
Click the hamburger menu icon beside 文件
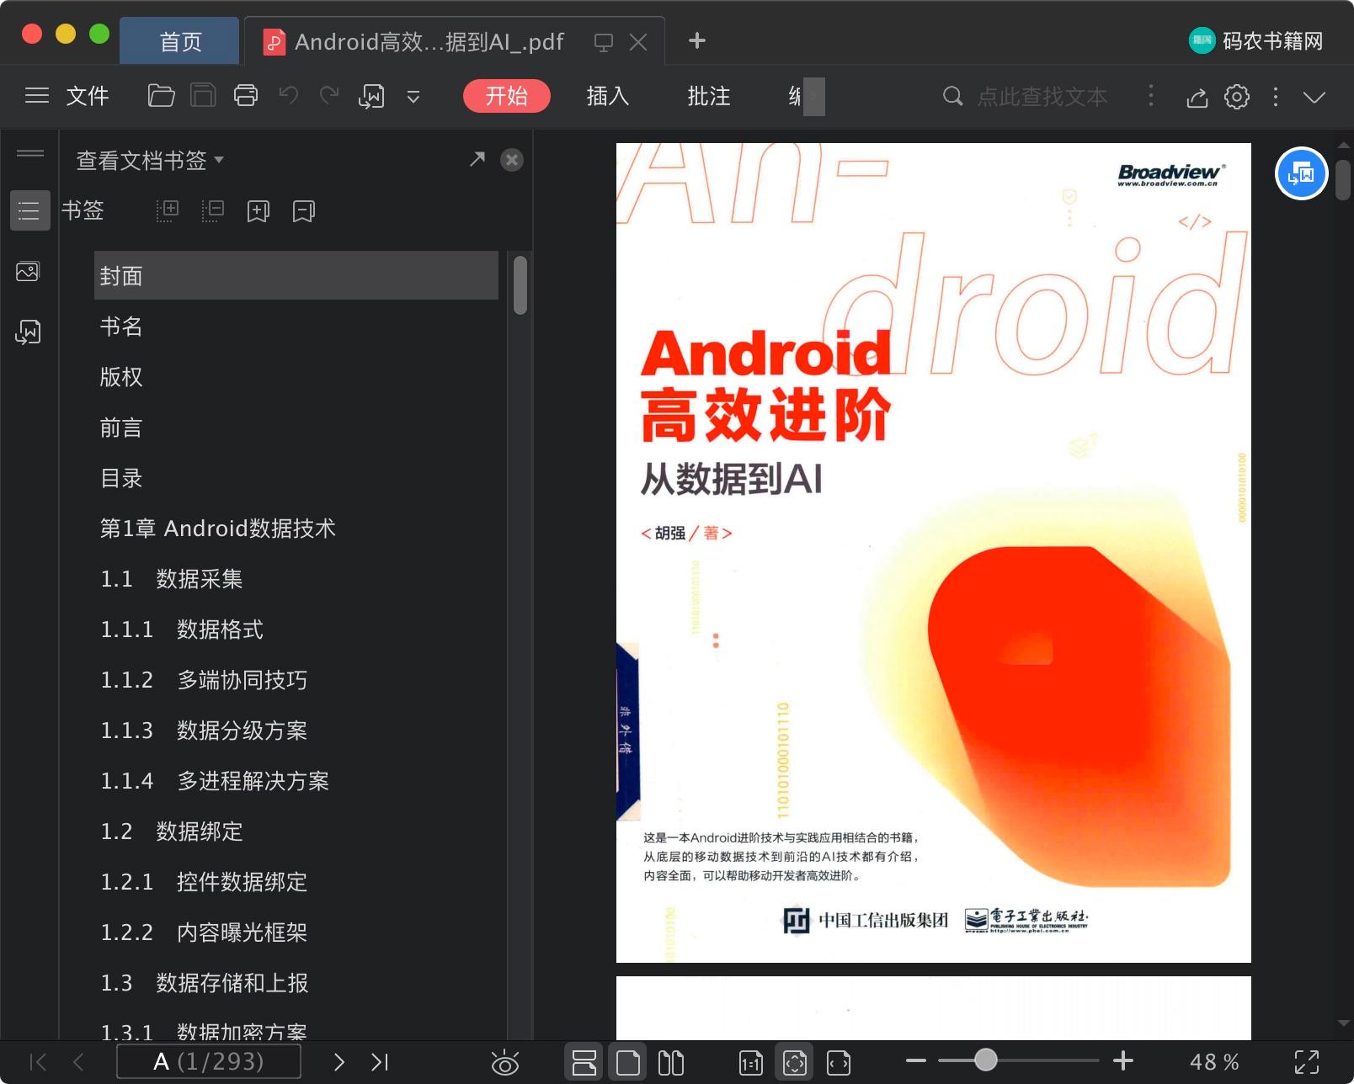pyautogui.click(x=37, y=96)
